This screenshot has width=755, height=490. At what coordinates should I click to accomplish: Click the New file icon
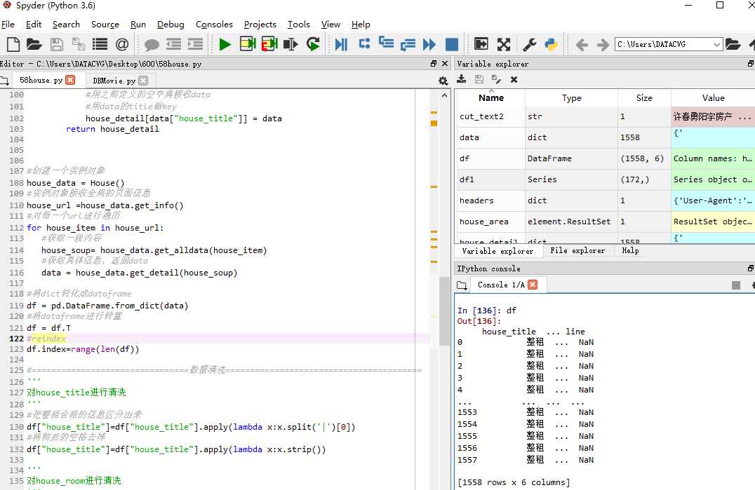pyautogui.click(x=12, y=45)
